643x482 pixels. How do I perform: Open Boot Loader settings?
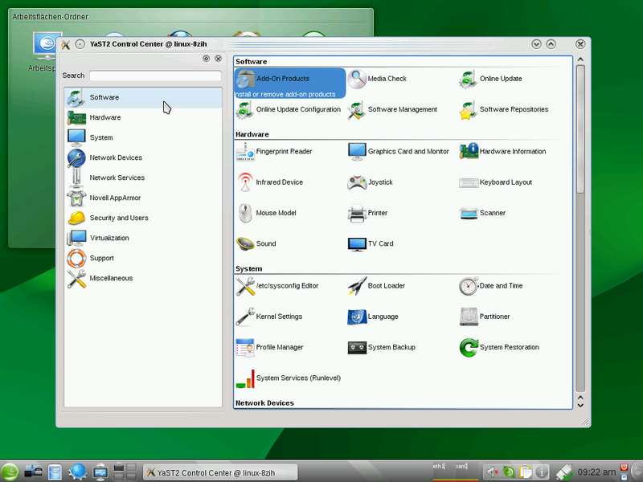pyautogui.click(x=376, y=286)
